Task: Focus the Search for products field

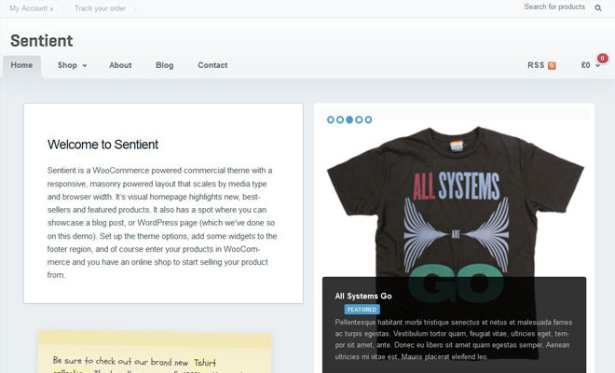Action: [x=553, y=7]
